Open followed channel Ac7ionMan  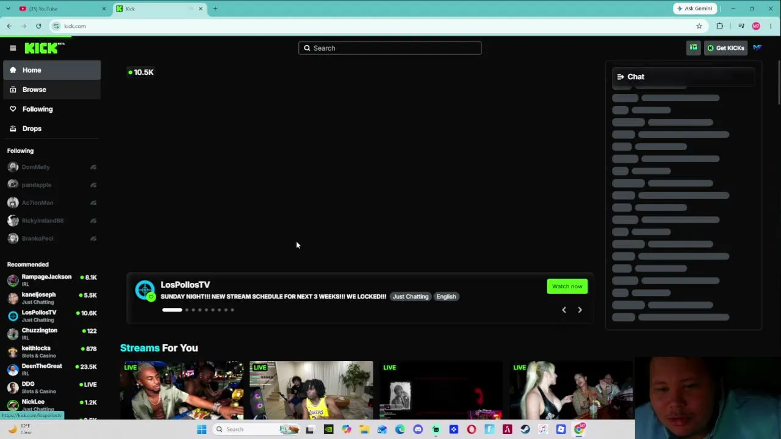click(52, 202)
